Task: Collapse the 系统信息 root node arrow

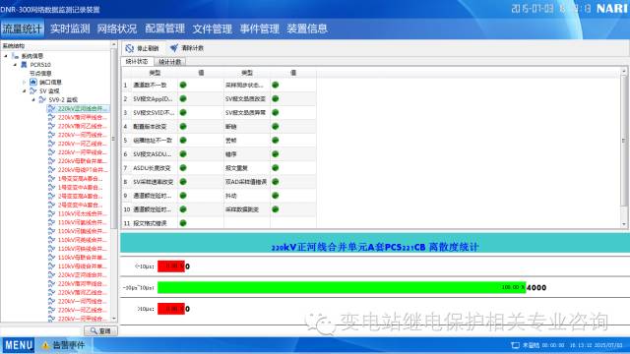Action: pos(6,56)
